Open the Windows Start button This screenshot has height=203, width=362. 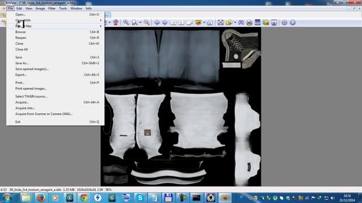point(7,198)
